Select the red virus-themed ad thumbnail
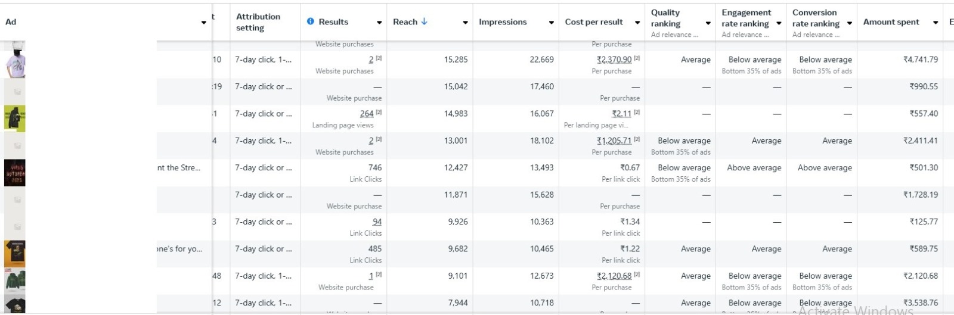The height and width of the screenshot is (315, 954). 15,173
